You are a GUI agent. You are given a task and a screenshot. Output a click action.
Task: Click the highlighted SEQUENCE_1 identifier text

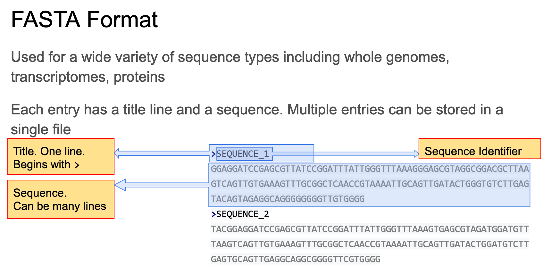click(x=243, y=154)
